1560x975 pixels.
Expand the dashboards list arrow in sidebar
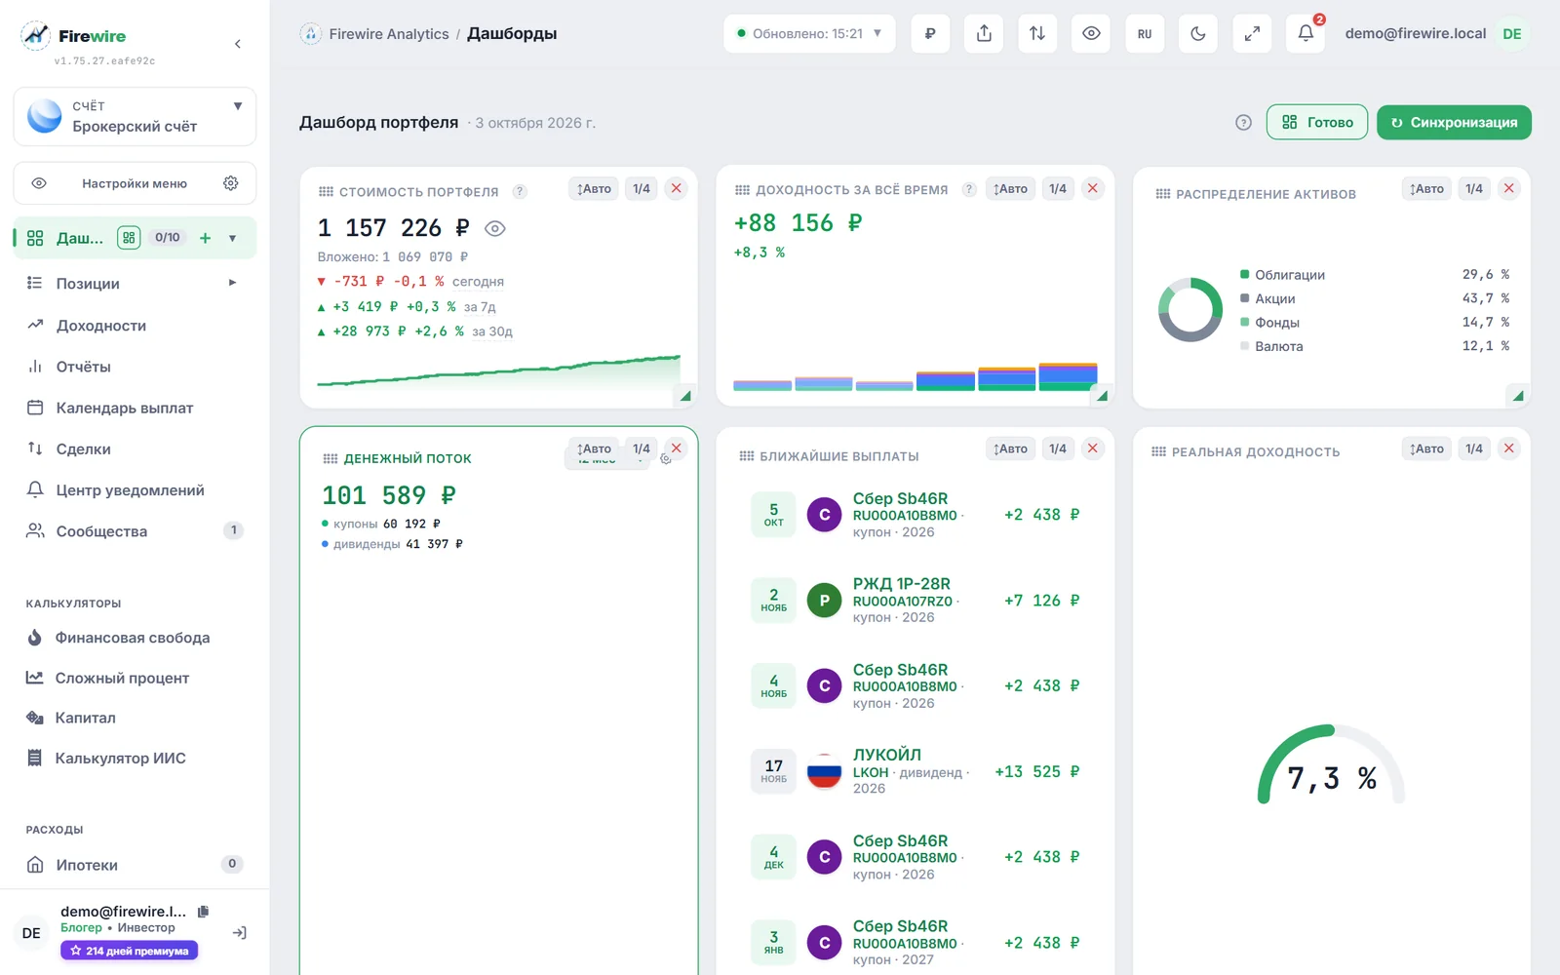[x=232, y=238]
